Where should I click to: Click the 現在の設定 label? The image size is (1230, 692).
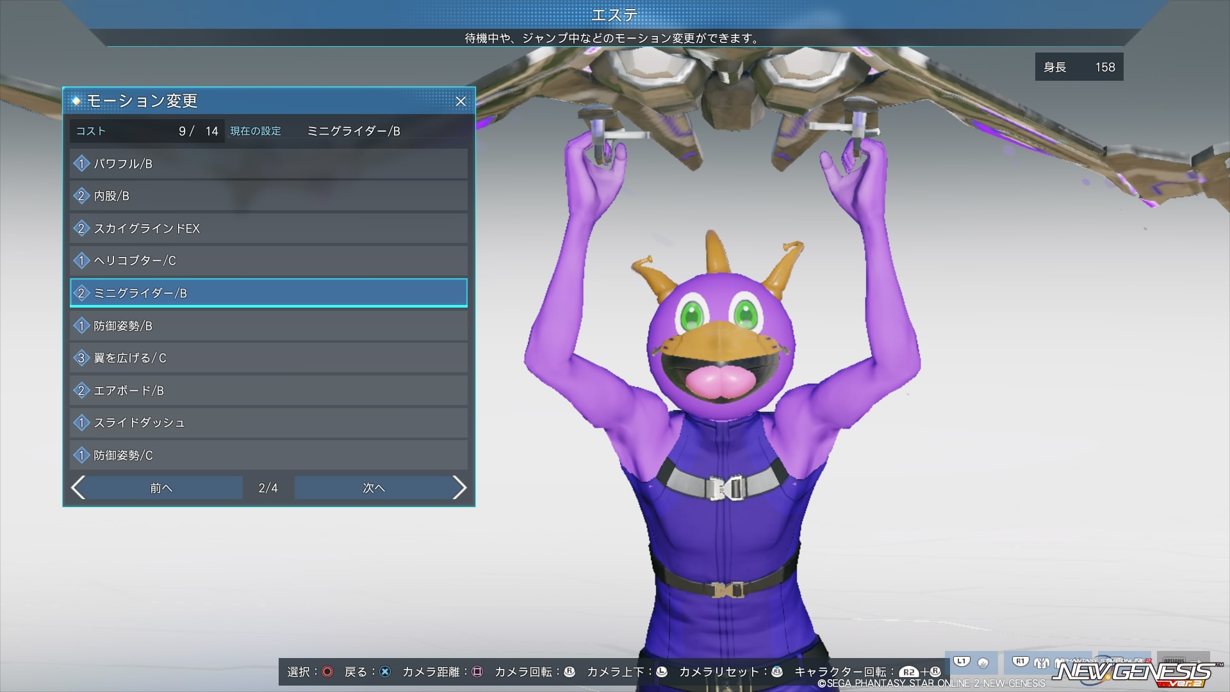pos(256,131)
